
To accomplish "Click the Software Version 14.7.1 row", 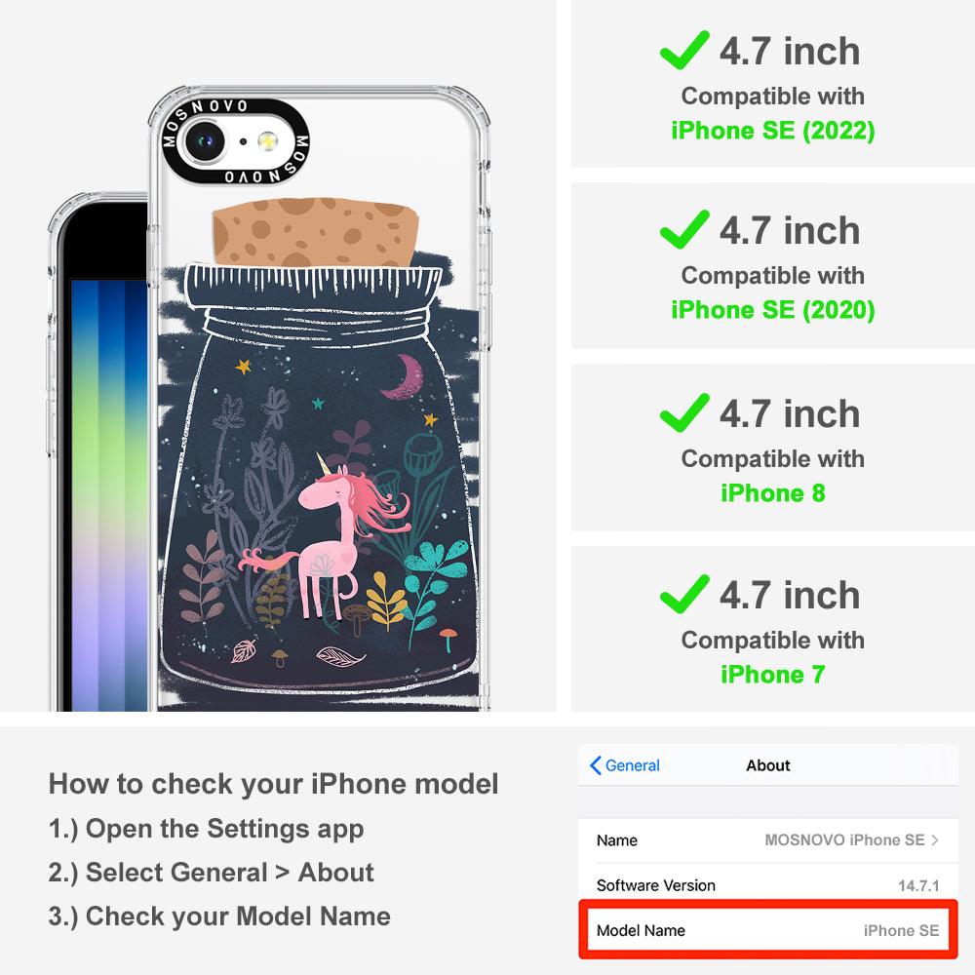I will click(768, 885).
